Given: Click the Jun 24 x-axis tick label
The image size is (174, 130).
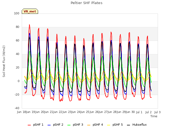Looking at the screenshot, I should click(x=75, y=112).
